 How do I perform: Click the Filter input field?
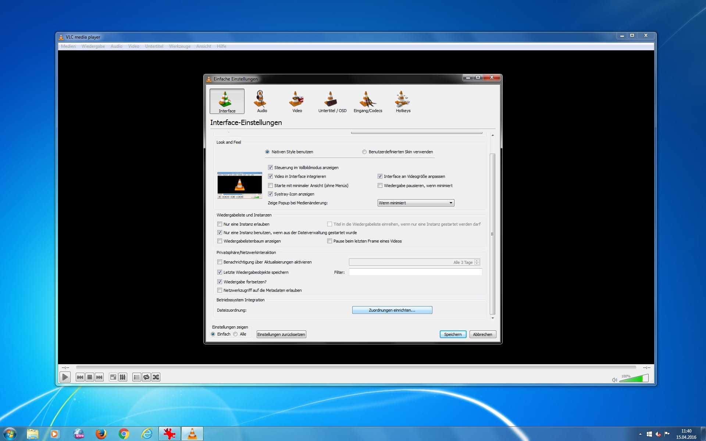[x=415, y=272]
